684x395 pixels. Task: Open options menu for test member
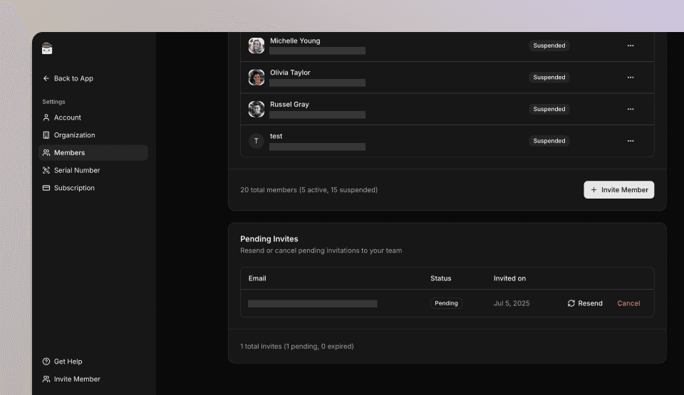coord(630,141)
